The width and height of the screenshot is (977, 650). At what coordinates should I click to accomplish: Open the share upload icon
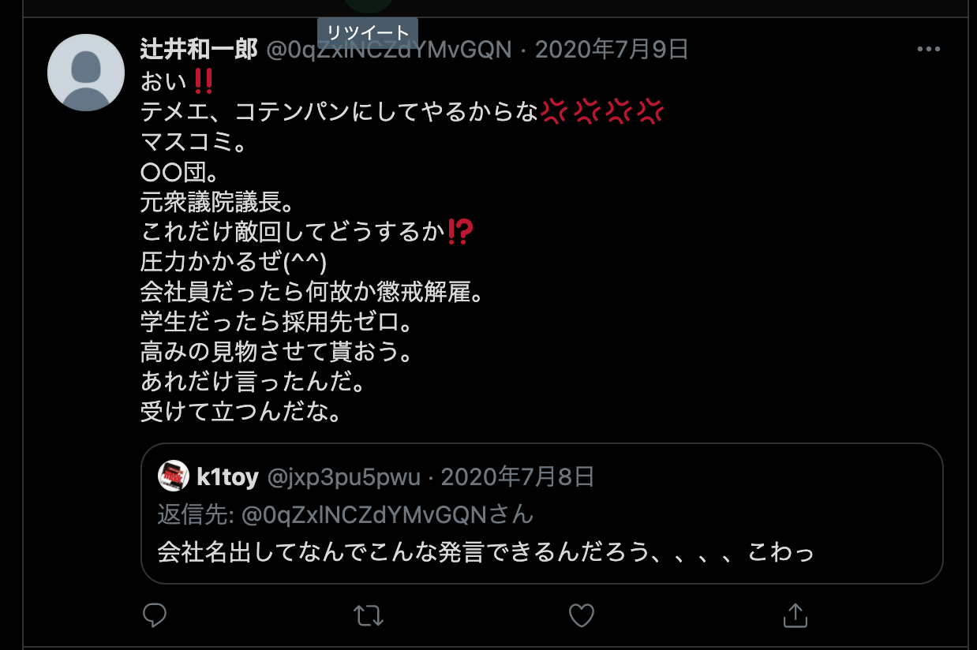pyautogui.click(x=795, y=615)
